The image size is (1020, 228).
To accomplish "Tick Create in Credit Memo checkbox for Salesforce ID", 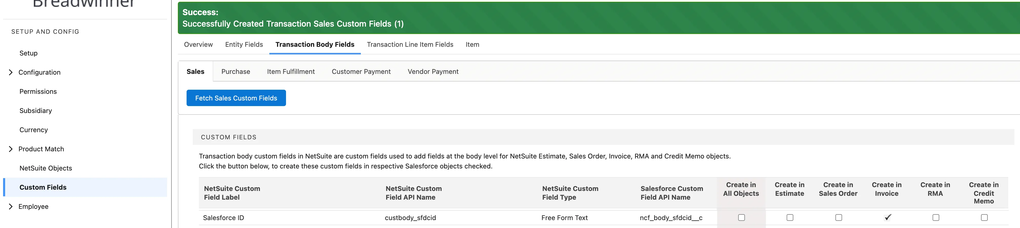I will click(x=984, y=217).
